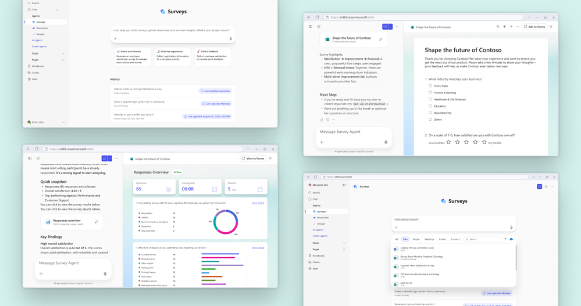Open More details for the event satisfaction question
Viewport: 581px width, 306px height.
pos(258,203)
